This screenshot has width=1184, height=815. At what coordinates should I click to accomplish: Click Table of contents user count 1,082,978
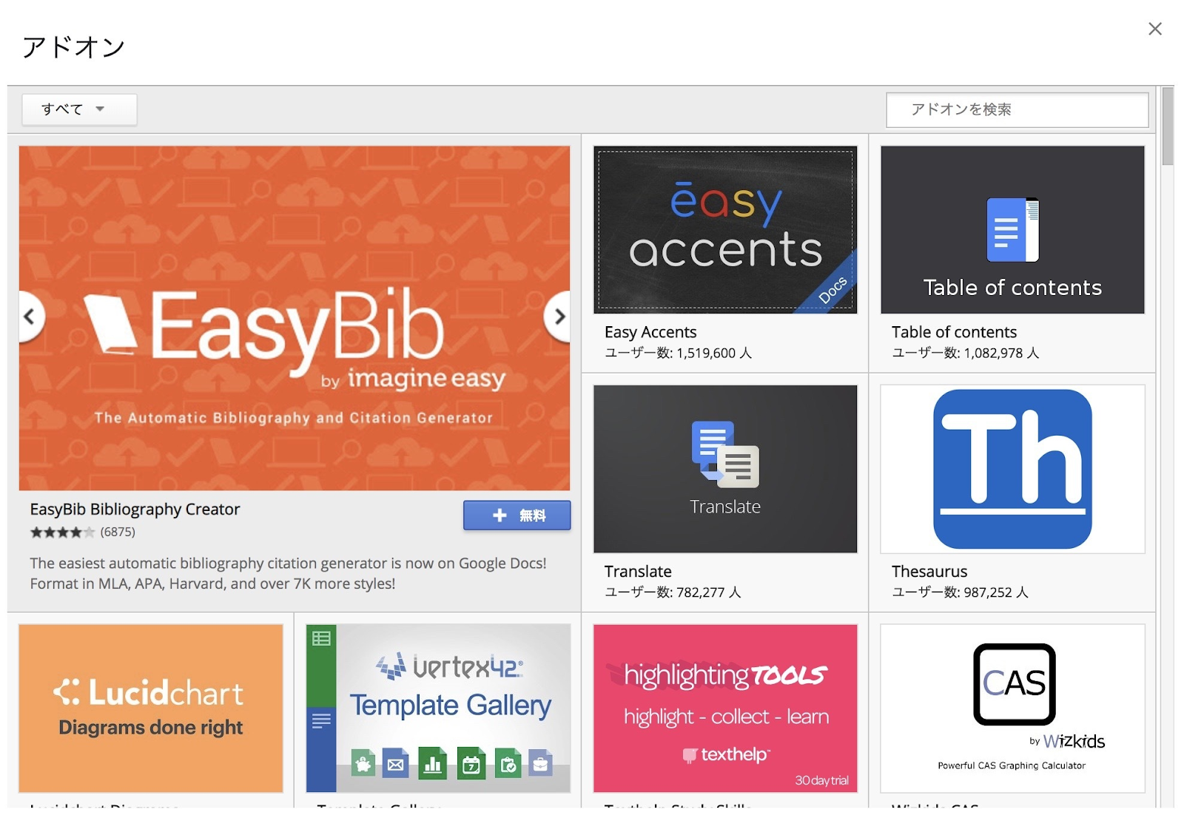tap(965, 353)
